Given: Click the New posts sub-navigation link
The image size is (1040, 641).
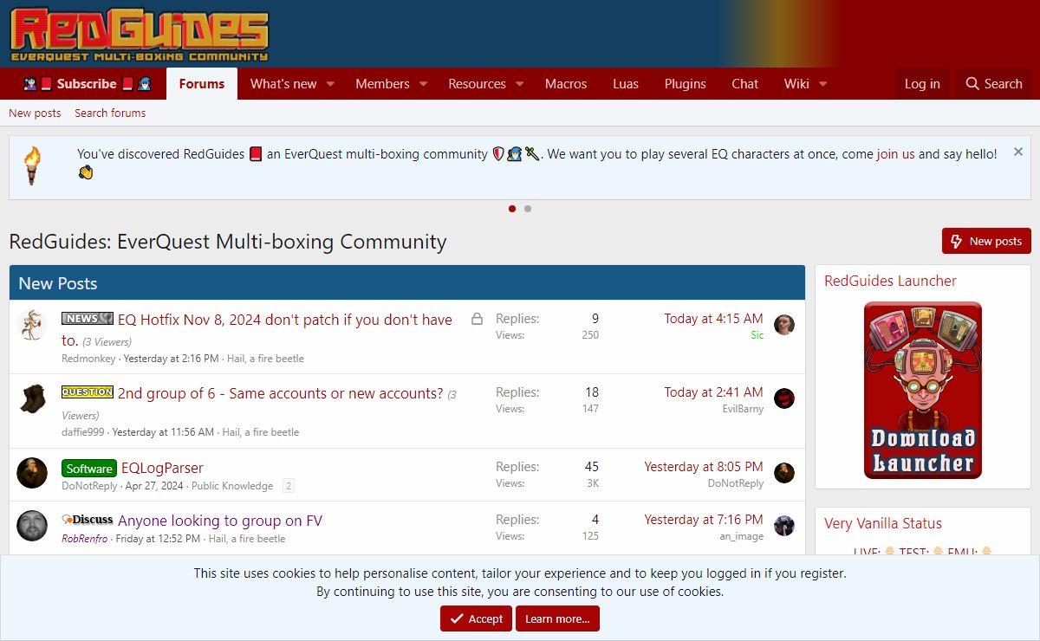Looking at the screenshot, I should (x=35, y=113).
